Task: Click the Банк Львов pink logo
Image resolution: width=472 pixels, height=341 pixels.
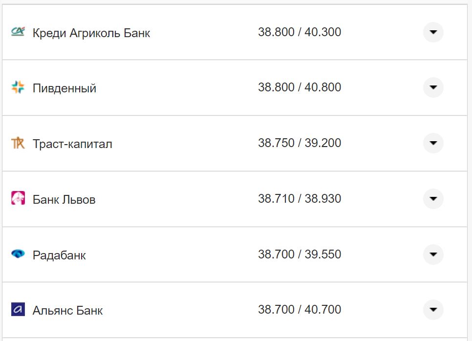Action: [x=18, y=198]
